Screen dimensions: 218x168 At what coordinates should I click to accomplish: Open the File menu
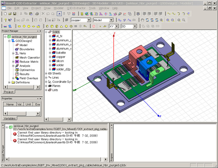coord(9,8)
